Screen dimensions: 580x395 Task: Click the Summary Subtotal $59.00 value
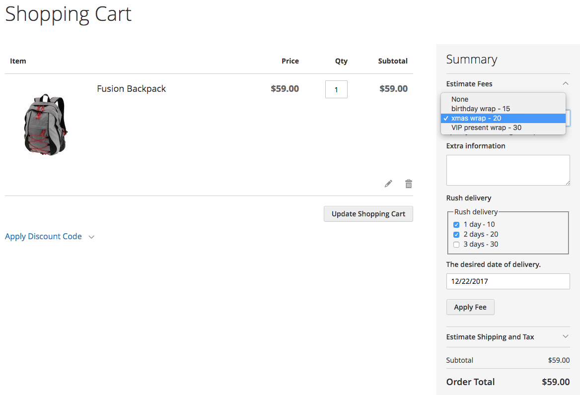[559, 360]
